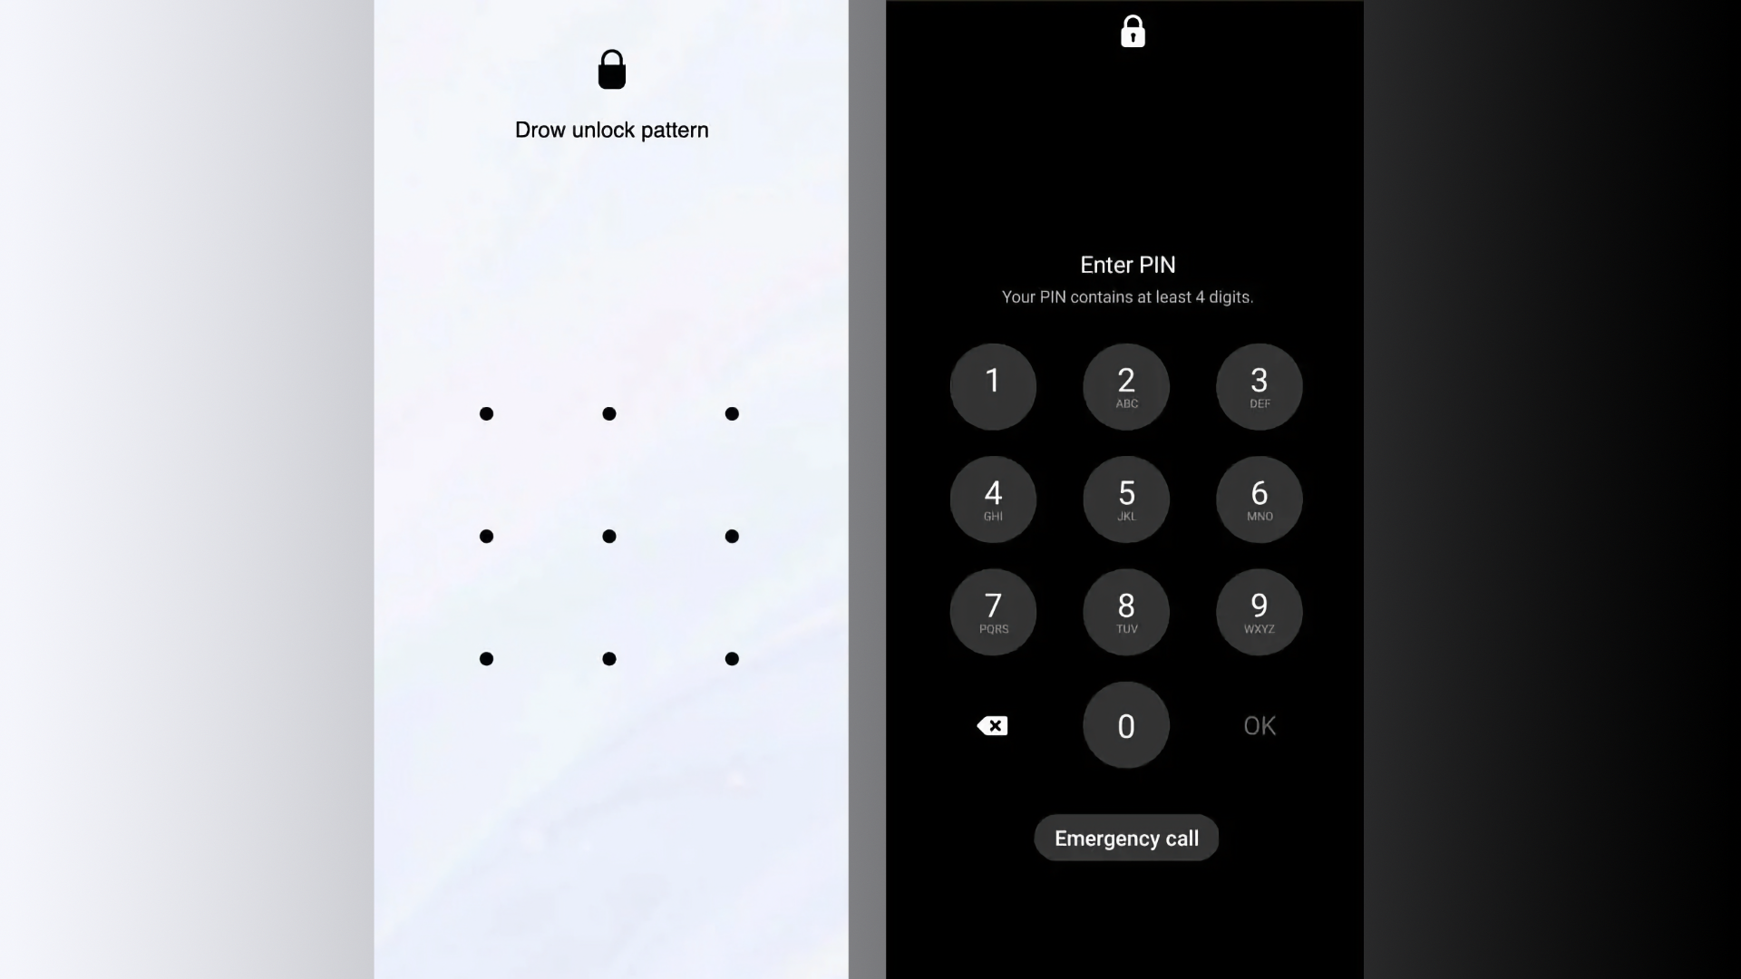Click OK to confirm PIN entry
The height and width of the screenshot is (979, 1741).
coord(1260,725)
